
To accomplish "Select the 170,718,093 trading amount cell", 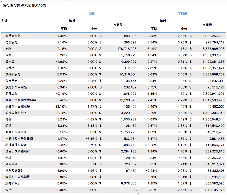I will coord(127,49).
